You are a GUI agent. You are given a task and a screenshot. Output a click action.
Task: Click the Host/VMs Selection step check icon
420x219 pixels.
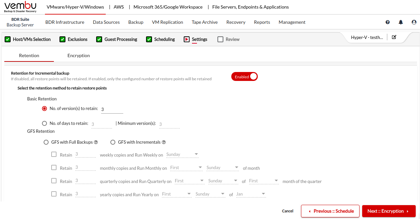(x=8, y=39)
